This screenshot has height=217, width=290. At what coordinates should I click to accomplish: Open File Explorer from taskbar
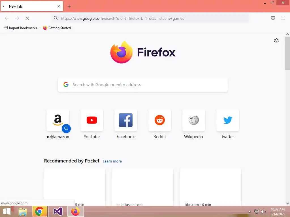coord(23,211)
